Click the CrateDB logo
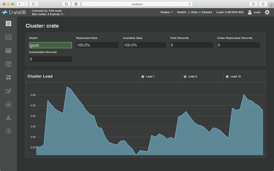Screen dimensions: 274x171 coord(14,12)
